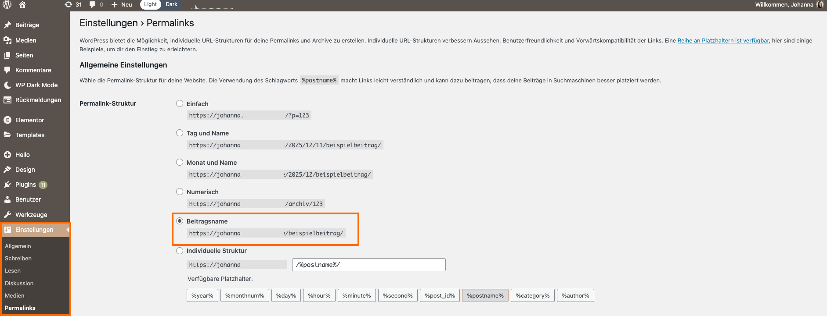
Task: Choose the Individuelle Struktur radio button
Action: pos(180,251)
